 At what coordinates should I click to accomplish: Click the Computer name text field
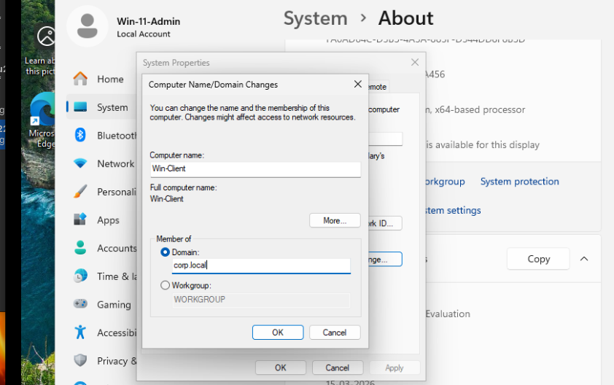[x=255, y=169]
